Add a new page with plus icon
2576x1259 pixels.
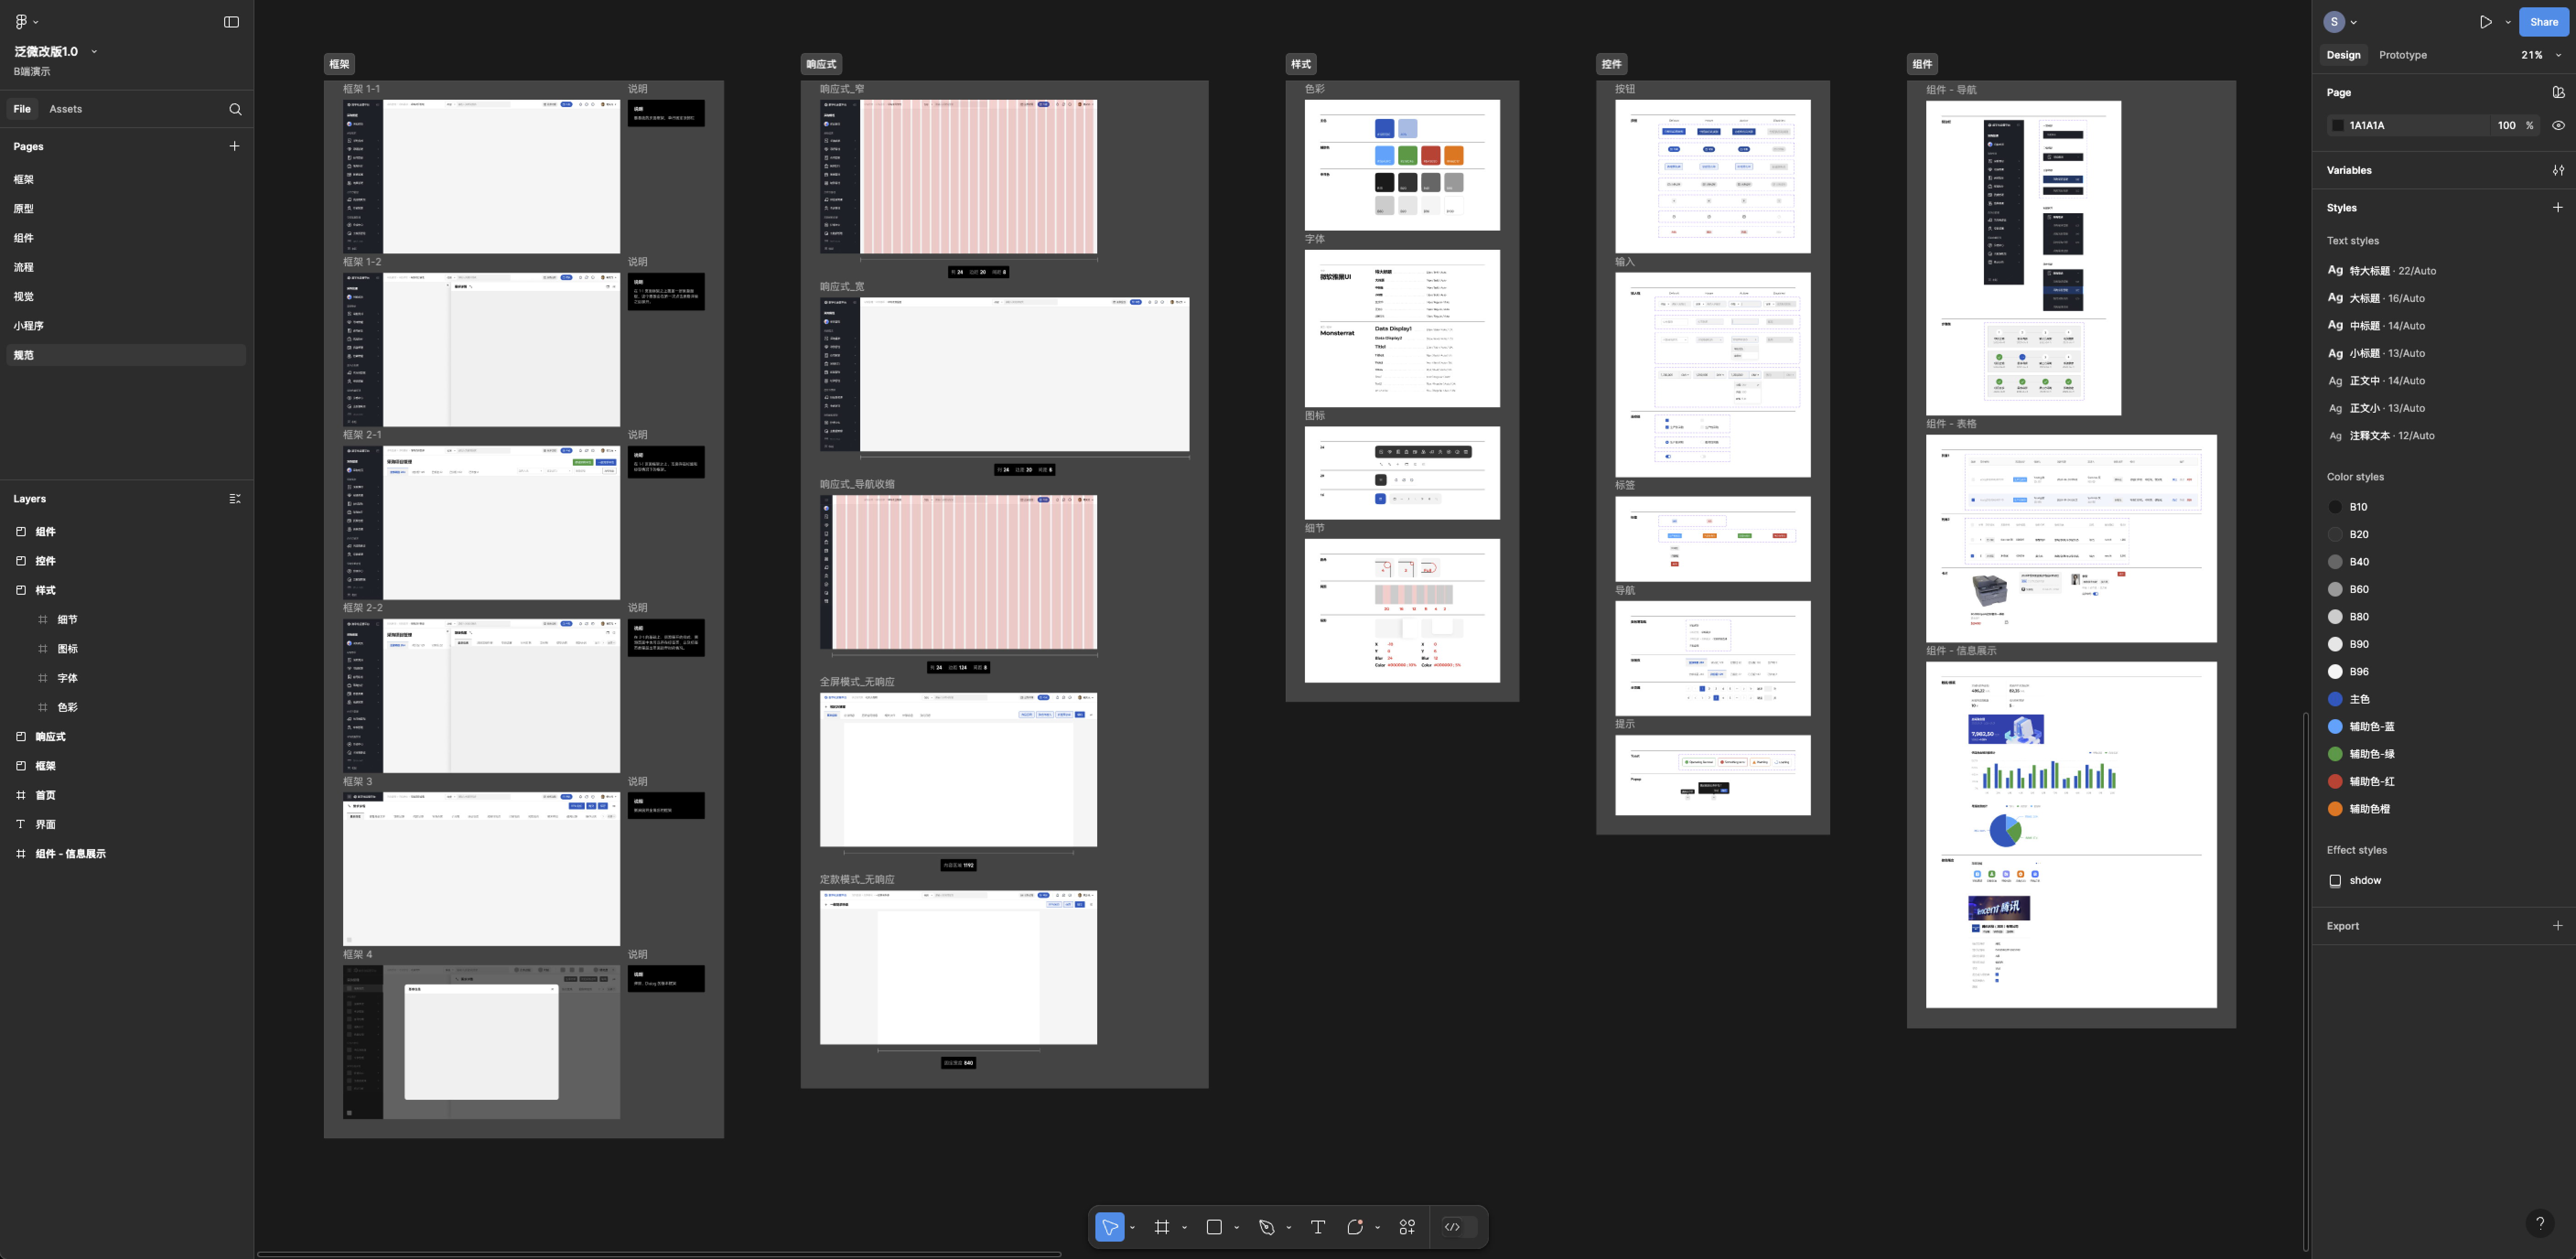[234, 146]
